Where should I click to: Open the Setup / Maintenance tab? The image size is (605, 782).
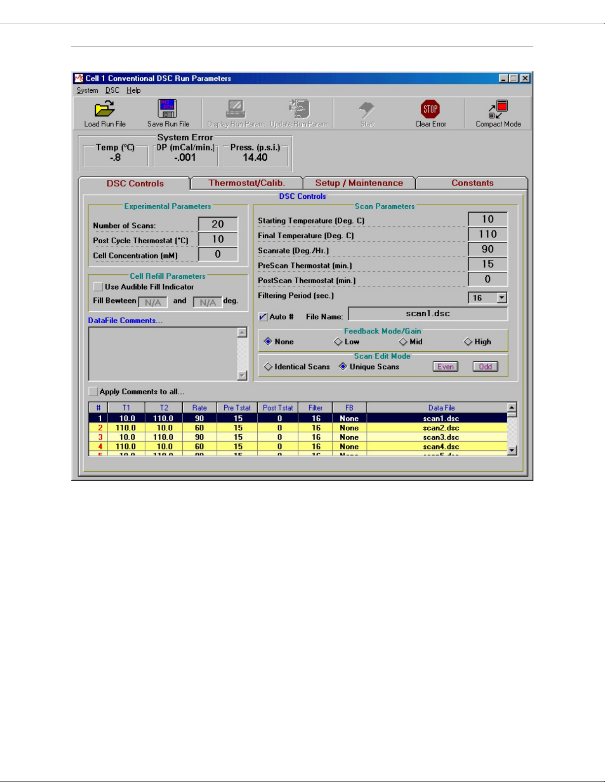[x=359, y=183]
